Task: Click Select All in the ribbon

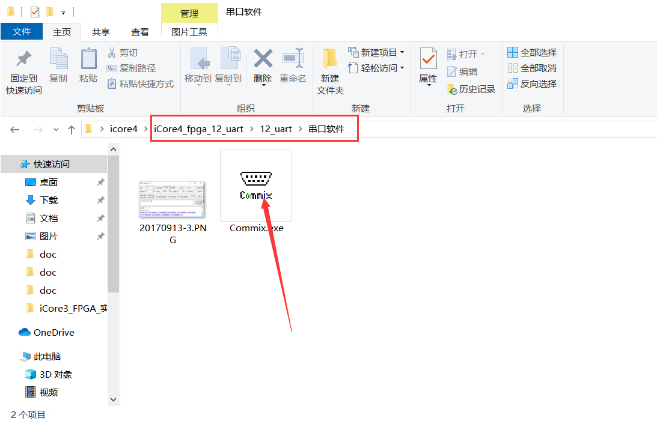Action: point(532,53)
